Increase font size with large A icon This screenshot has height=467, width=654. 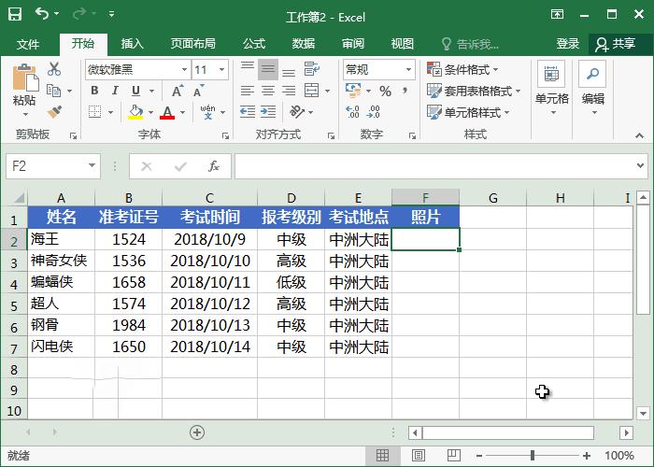(x=178, y=91)
